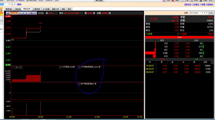
Task: Switch to the 即時走勢 tab
Action: 27,9
